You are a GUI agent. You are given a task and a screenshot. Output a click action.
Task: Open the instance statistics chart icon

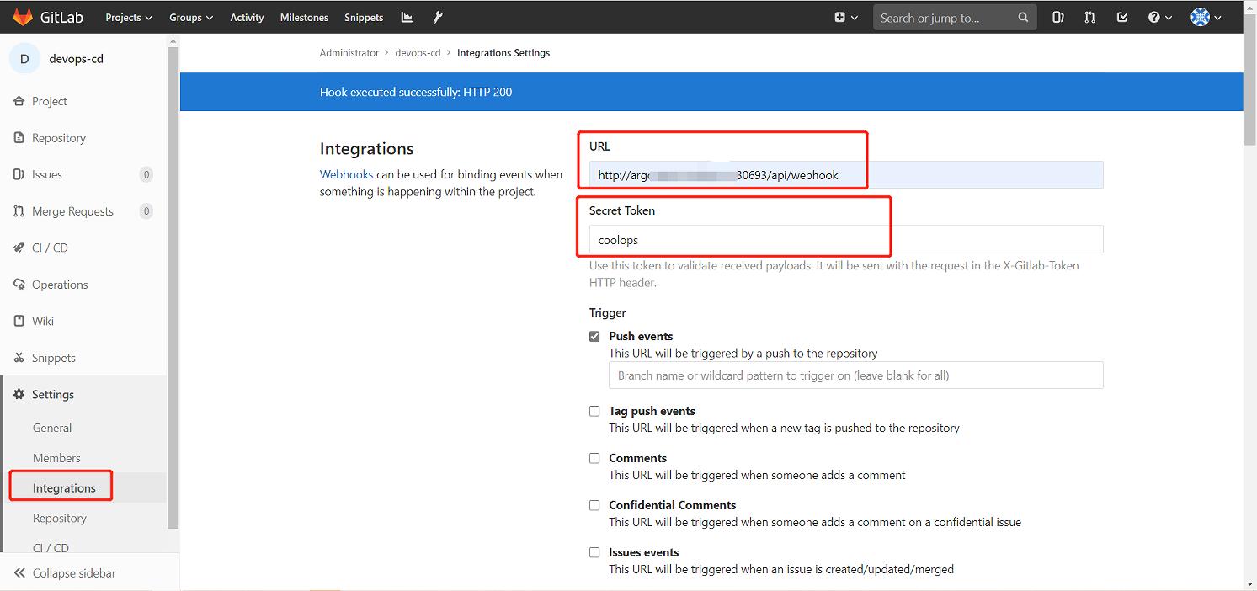[407, 17]
